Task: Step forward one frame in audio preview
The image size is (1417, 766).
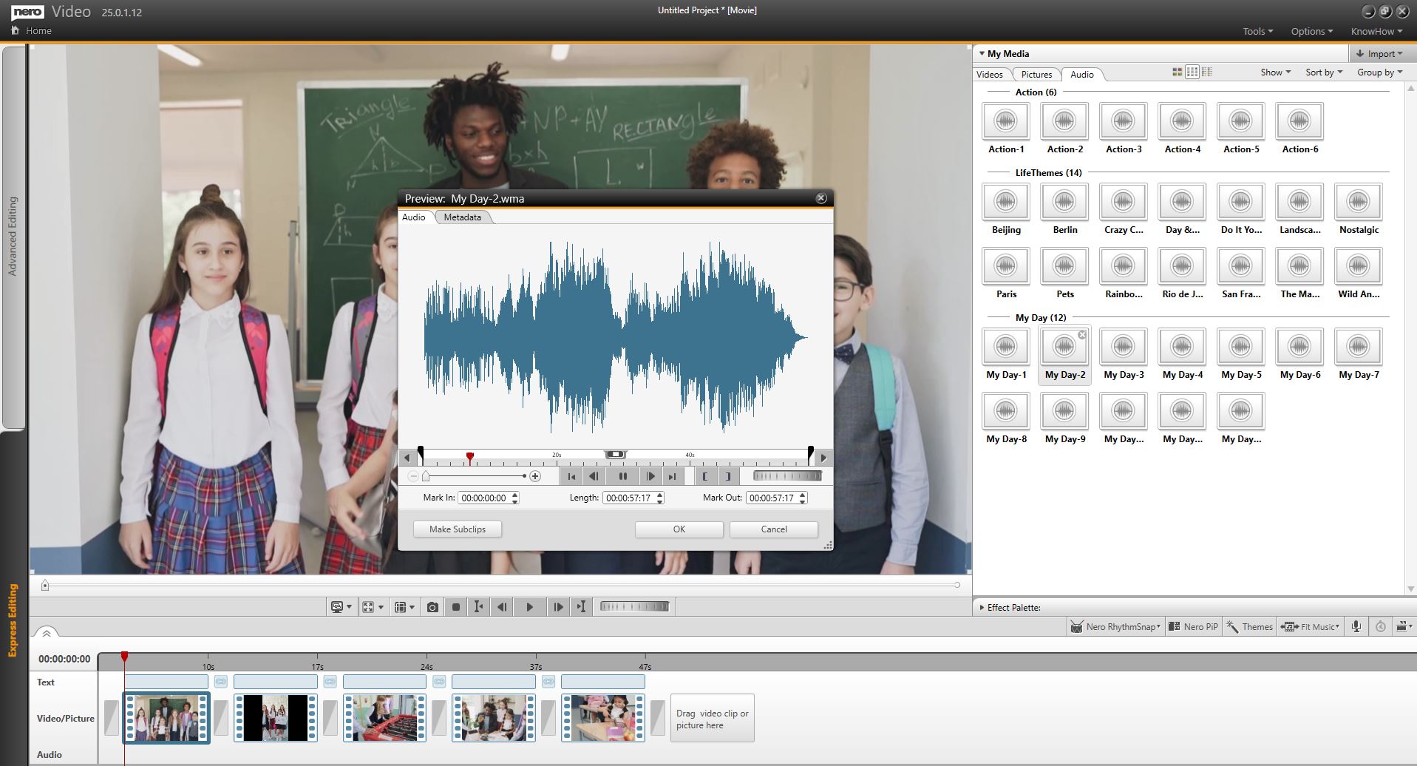Action: point(650,477)
